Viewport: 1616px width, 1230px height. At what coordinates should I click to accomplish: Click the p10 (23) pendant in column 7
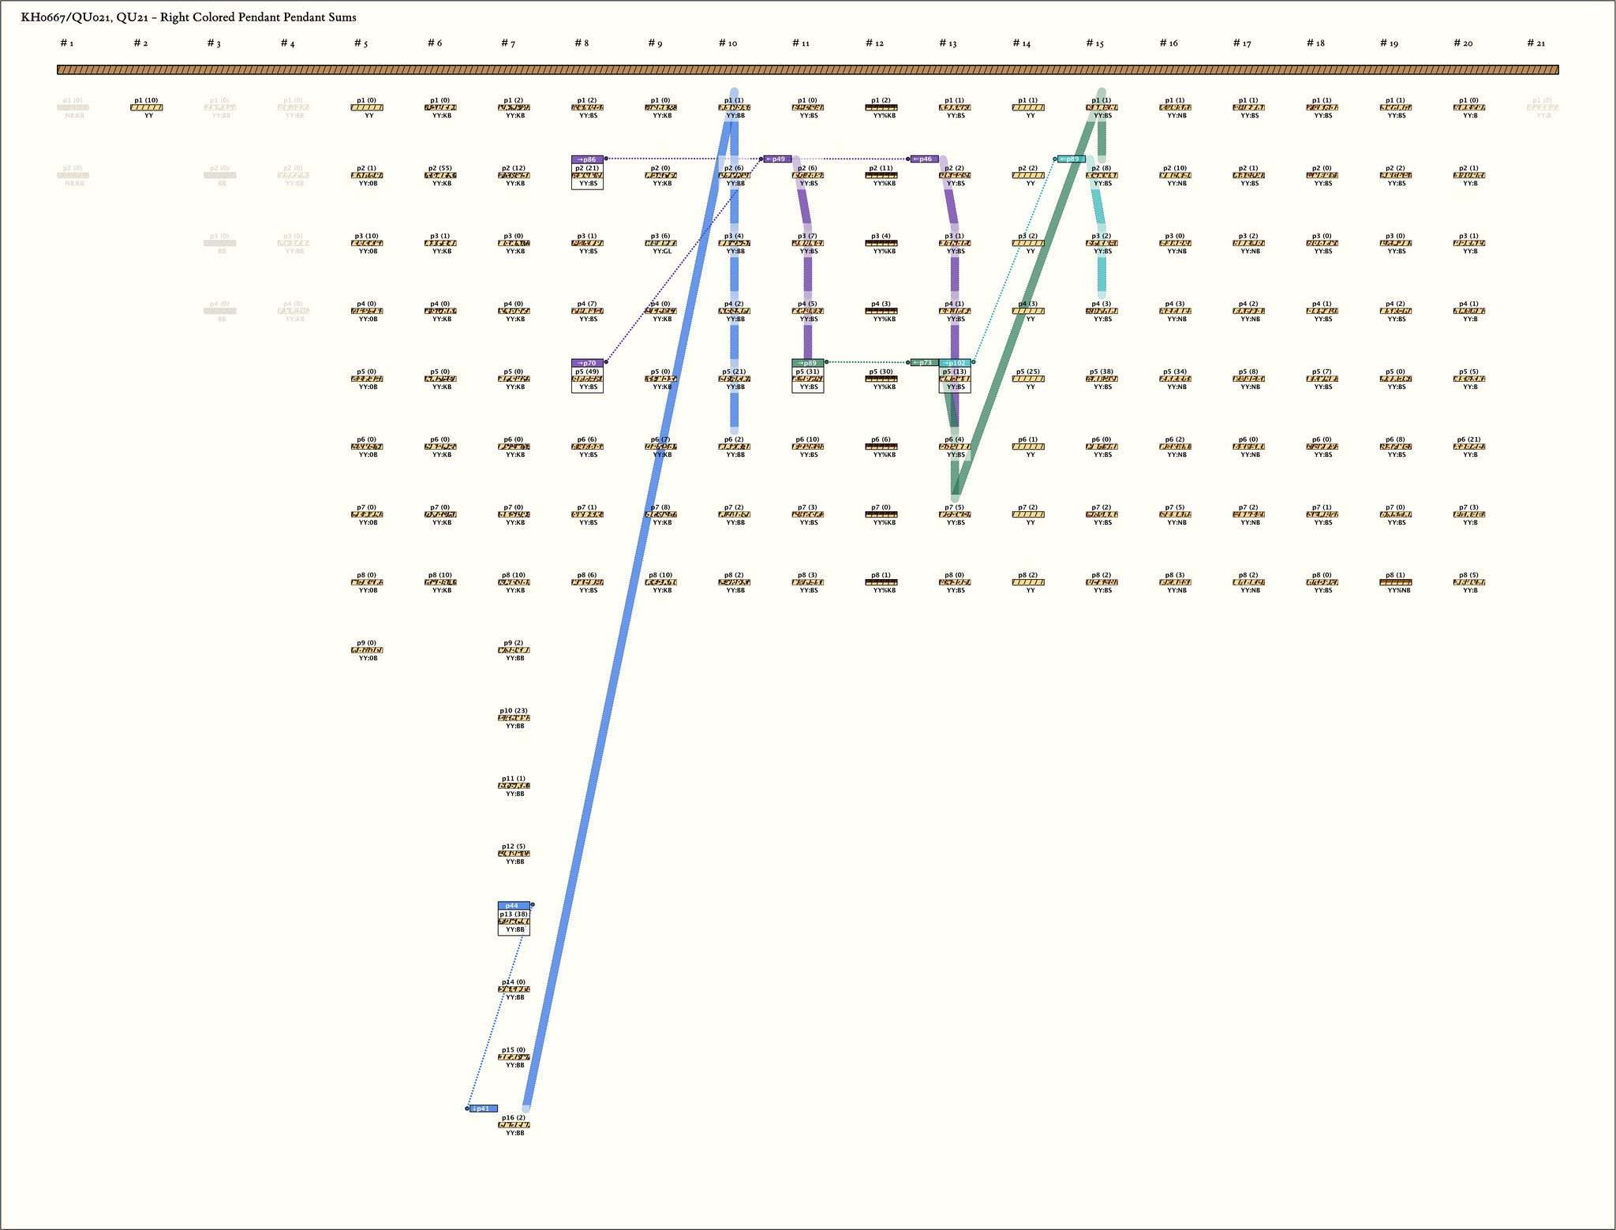[x=514, y=718]
